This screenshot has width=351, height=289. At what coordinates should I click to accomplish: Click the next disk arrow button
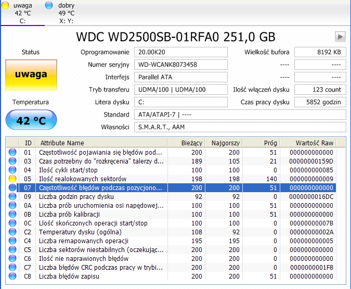[x=340, y=36]
